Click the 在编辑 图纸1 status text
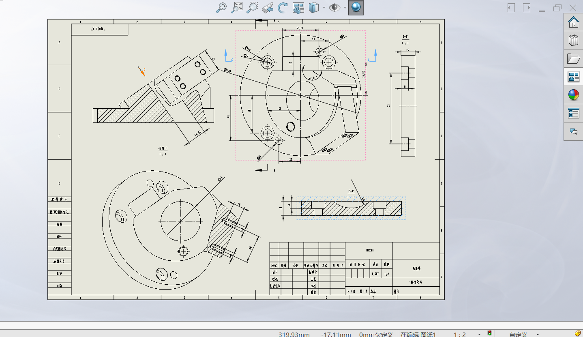This screenshot has height=337, width=583. pyautogui.click(x=418, y=335)
